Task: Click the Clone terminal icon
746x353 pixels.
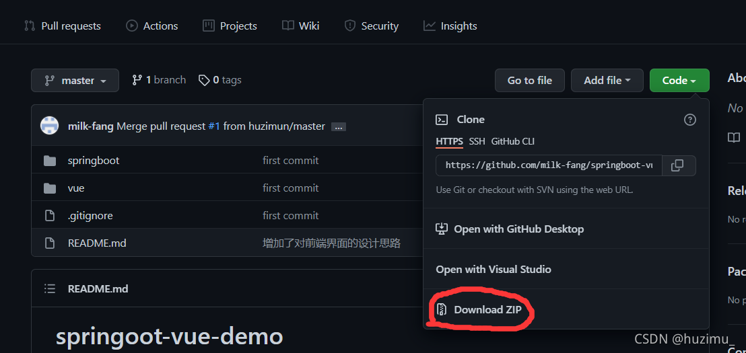Action: click(442, 120)
